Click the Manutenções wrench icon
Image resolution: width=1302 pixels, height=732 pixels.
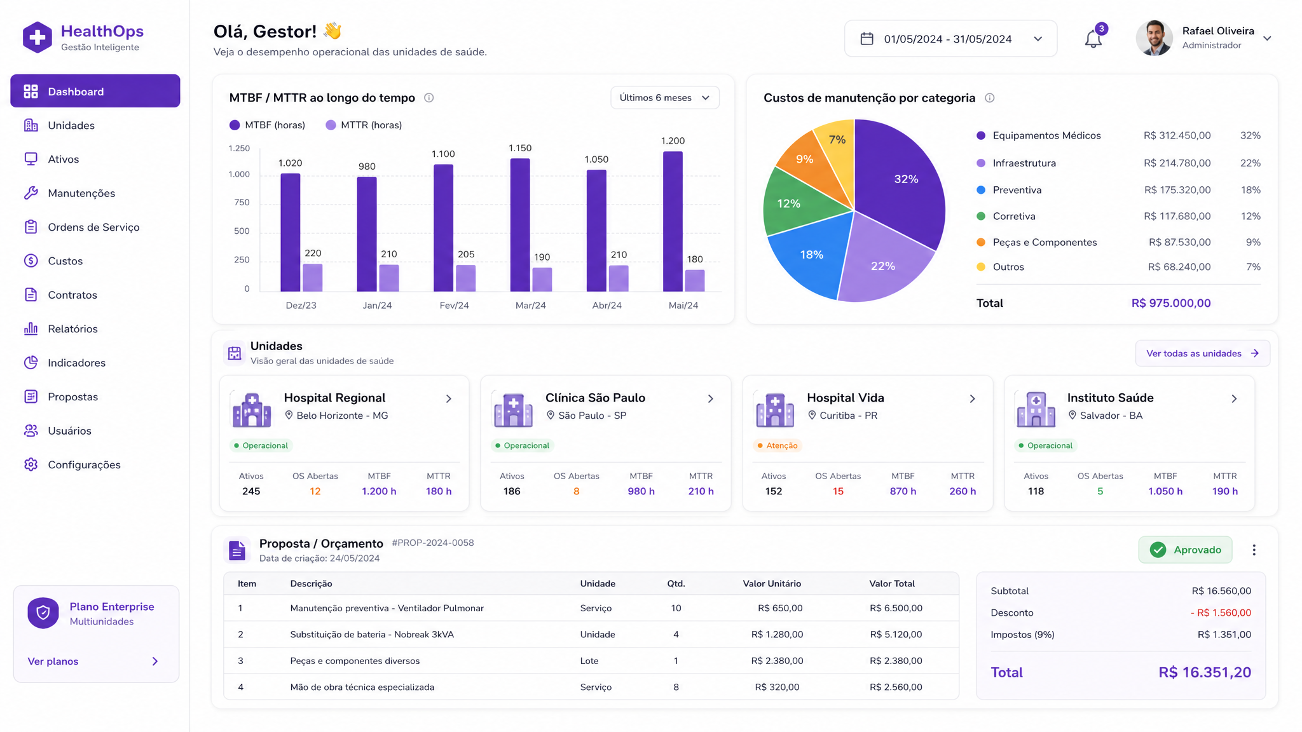[31, 193]
